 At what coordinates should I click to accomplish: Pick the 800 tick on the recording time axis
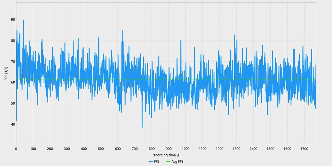[x=152, y=149]
